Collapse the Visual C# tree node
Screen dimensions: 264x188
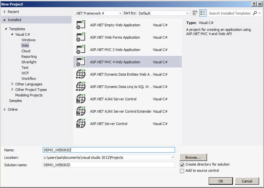(x=12, y=34)
